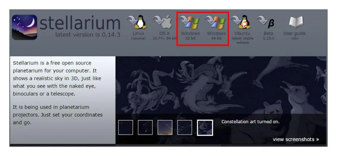Image resolution: width=337 pixels, height=156 pixels.
Task: Download Windows 32 bit installer icon
Action: (189, 22)
